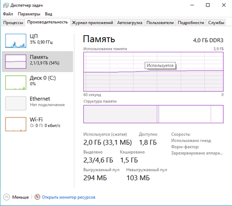Screen dimensions: 232x206
Task: Click the '1,5 ГБ' cached value
Action: 129,160
